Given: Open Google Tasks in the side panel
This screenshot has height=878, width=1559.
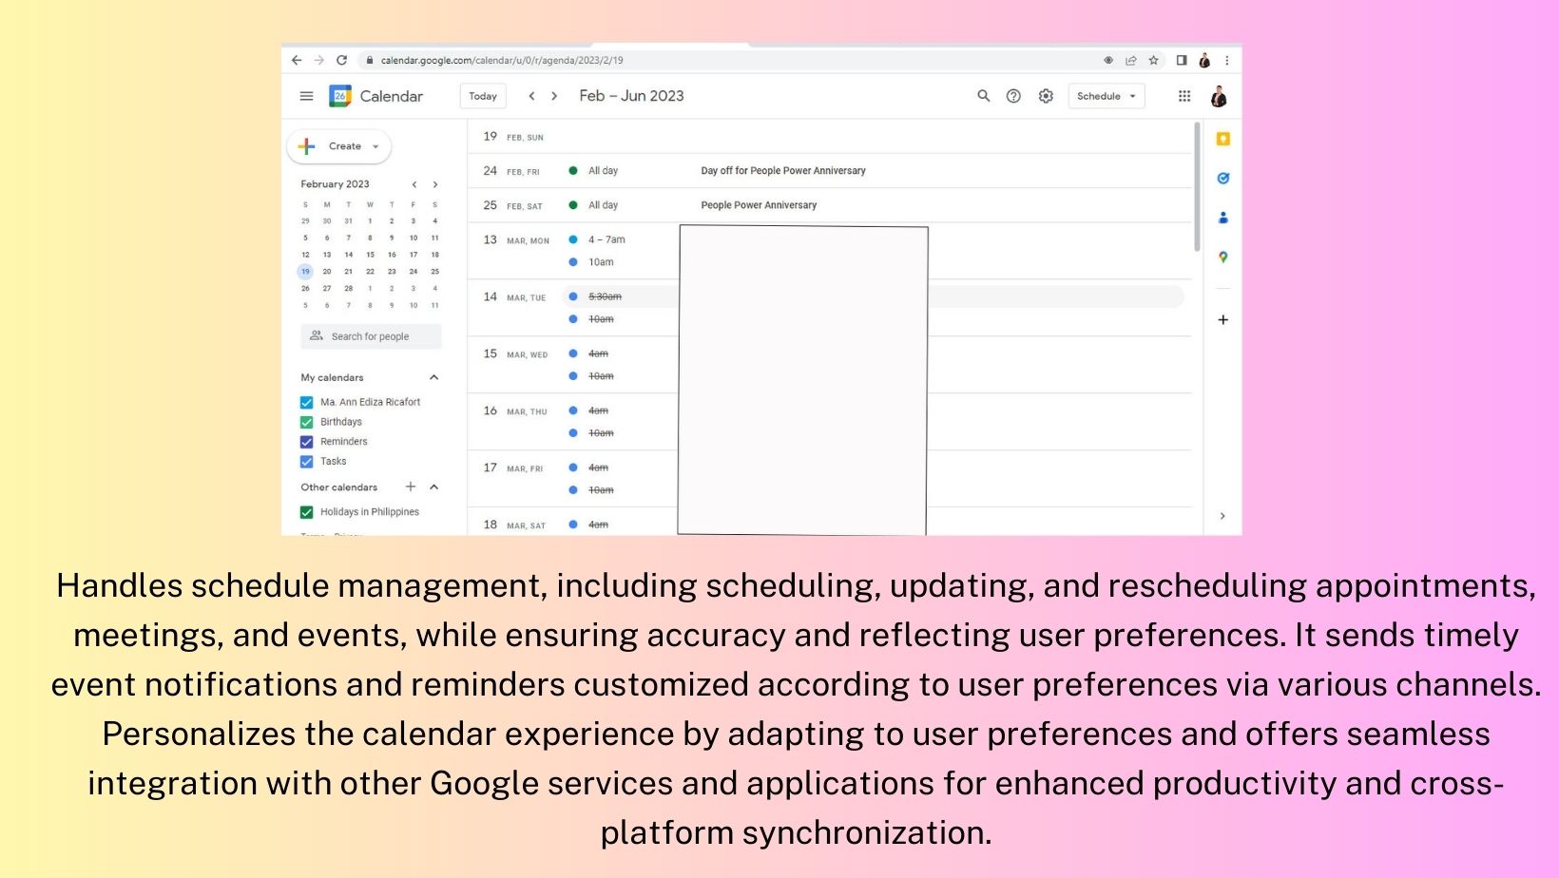Looking at the screenshot, I should [x=1223, y=179].
